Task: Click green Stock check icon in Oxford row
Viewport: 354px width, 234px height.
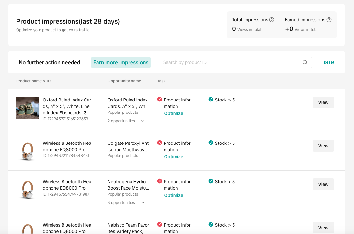Action: pyautogui.click(x=211, y=100)
